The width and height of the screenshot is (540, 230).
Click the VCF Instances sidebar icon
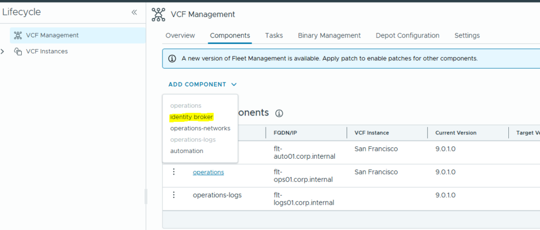click(x=18, y=51)
